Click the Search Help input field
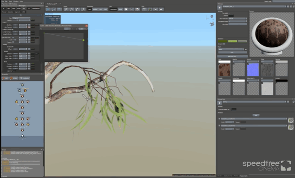Viewport: 295px width, 178px height. (283, 1)
